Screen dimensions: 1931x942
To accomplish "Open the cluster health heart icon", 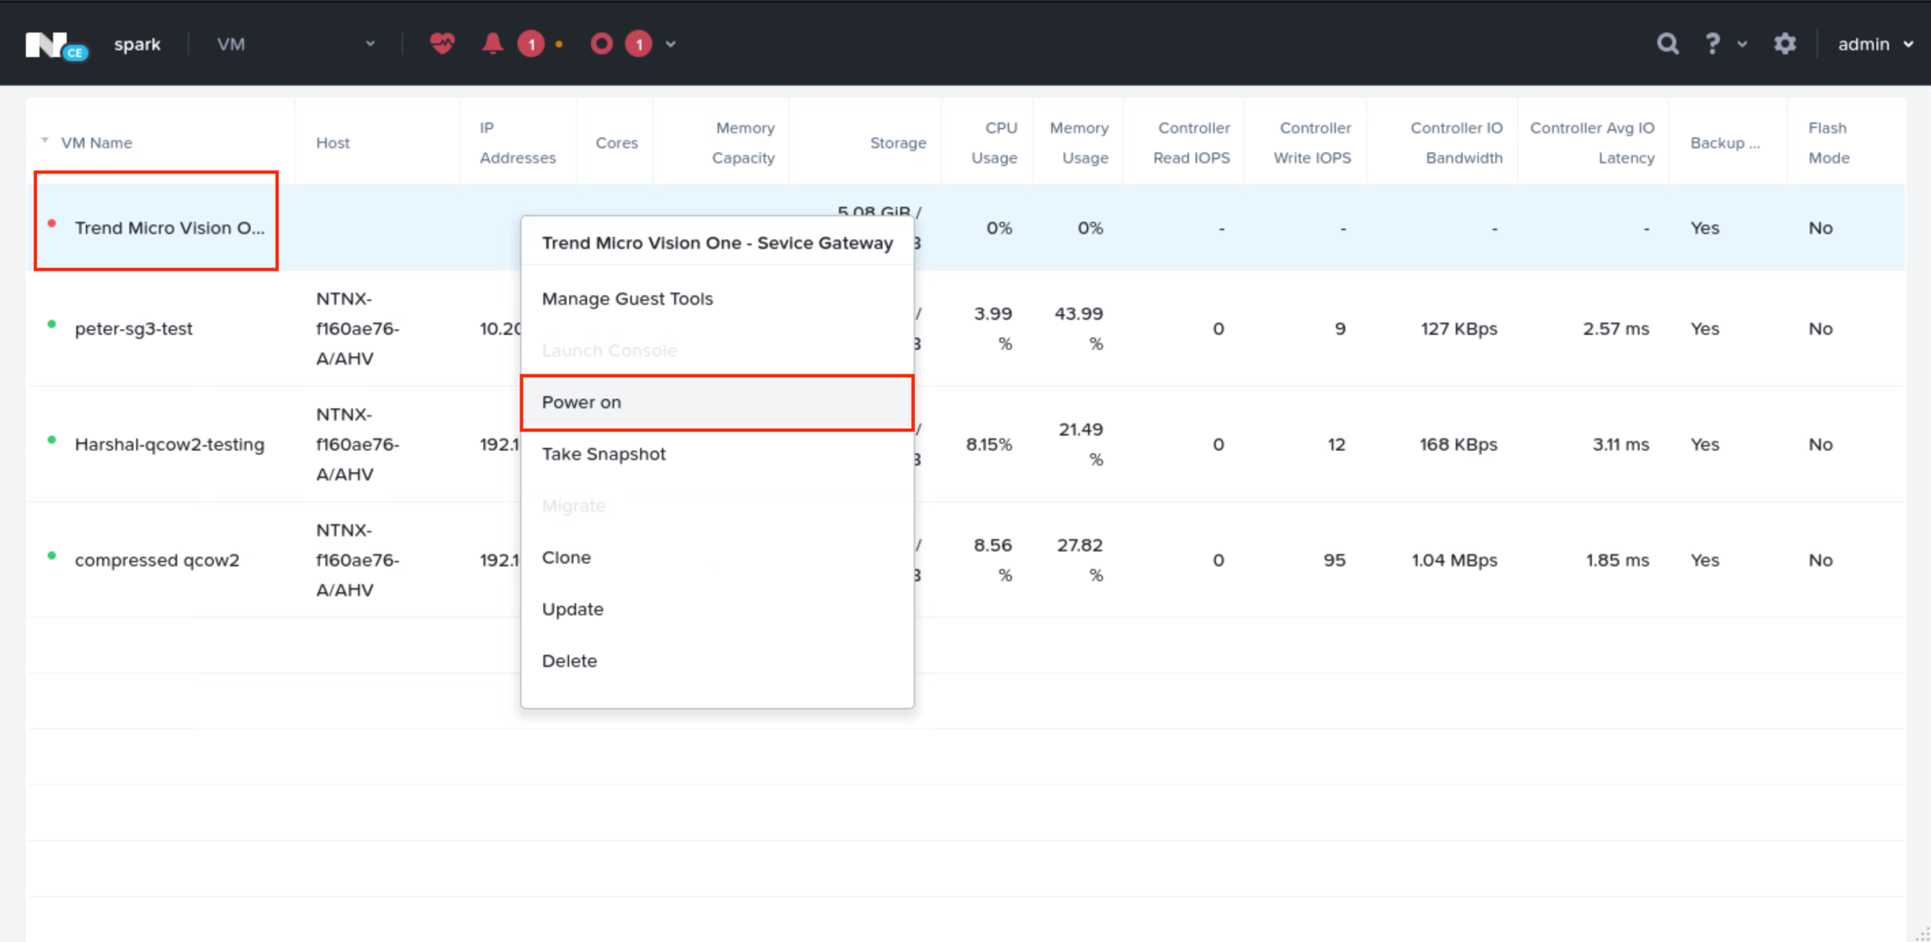I will 442,44.
